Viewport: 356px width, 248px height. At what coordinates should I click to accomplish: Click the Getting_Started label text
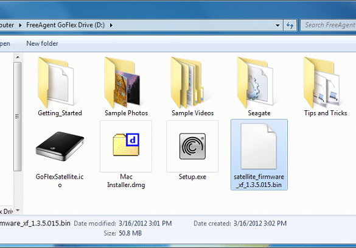tap(60, 113)
